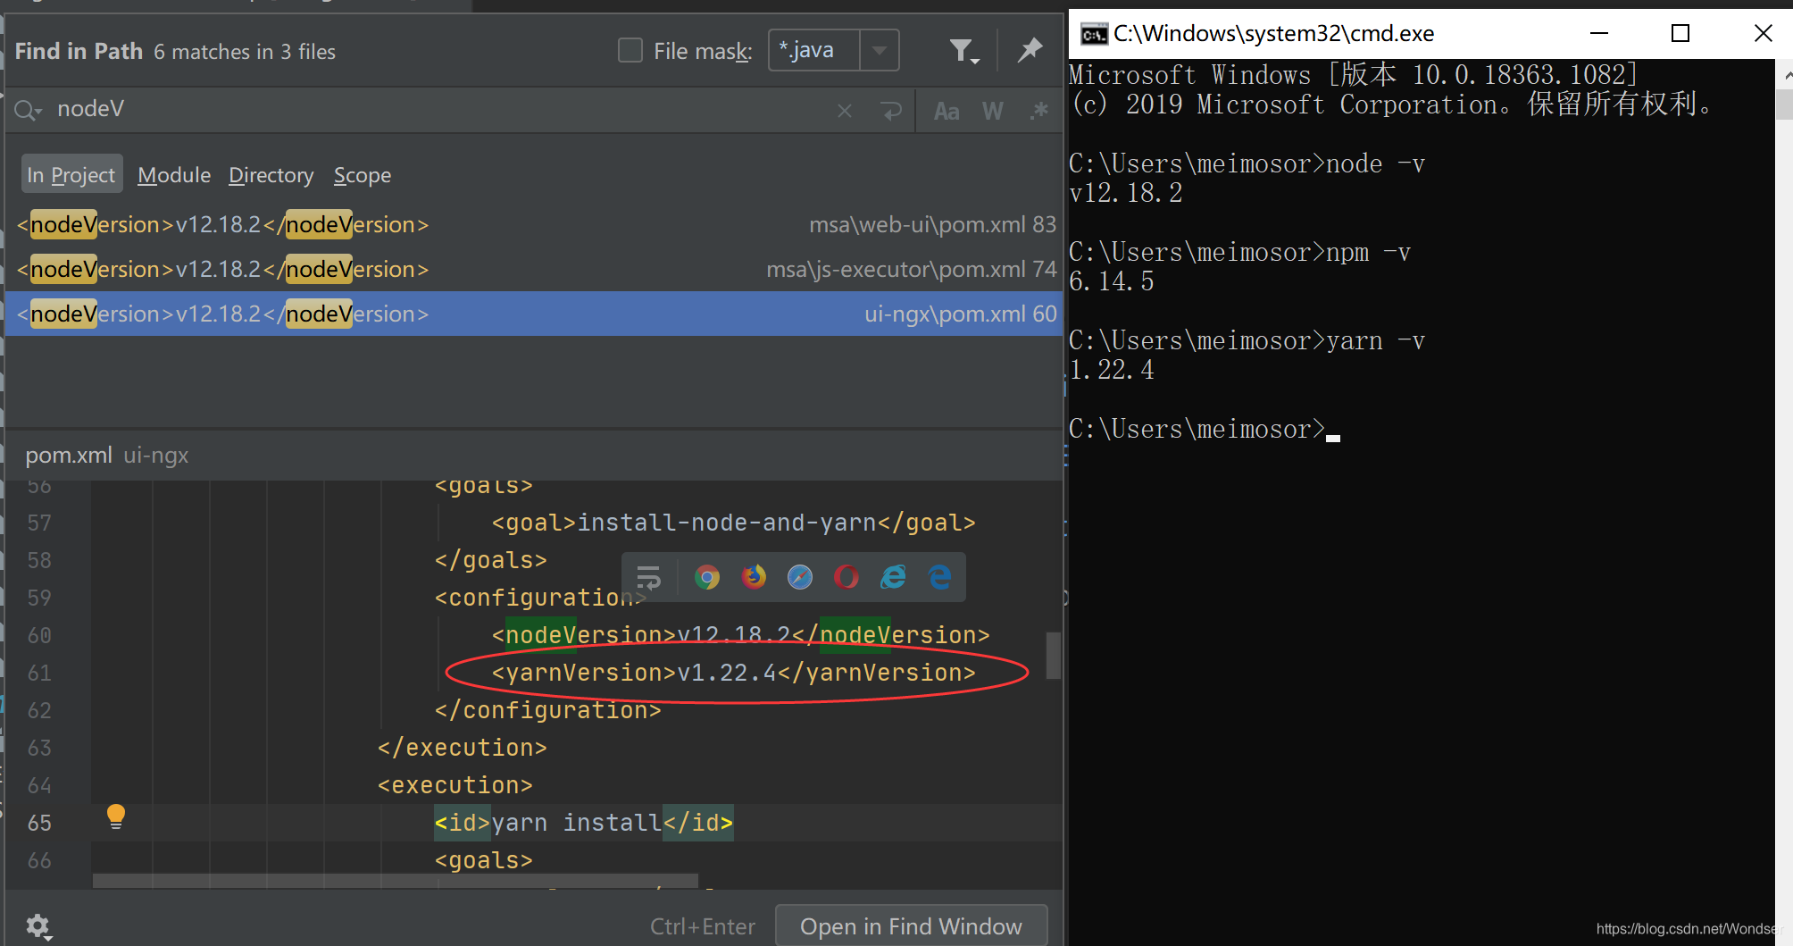The width and height of the screenshot is (1793, 946).
Task: Switch to the Module scope tab
Action: [x=174, y=175]
